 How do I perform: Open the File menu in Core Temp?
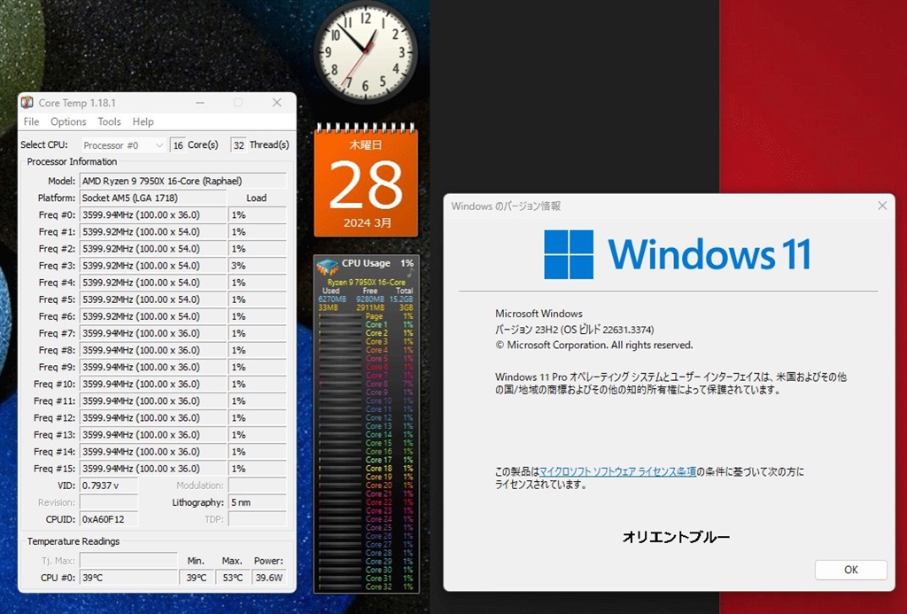[31, 121]
